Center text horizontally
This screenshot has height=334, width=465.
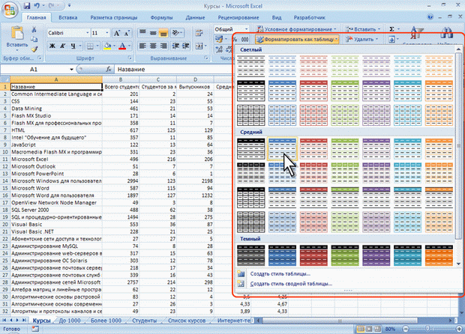(153, 46)
